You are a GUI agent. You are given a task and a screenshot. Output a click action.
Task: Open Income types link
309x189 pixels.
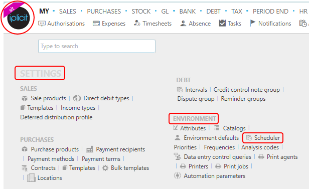(x=78, y=108)
